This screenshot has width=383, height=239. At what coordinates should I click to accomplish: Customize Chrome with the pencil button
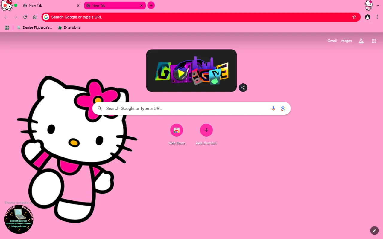[x=374, y=230]
